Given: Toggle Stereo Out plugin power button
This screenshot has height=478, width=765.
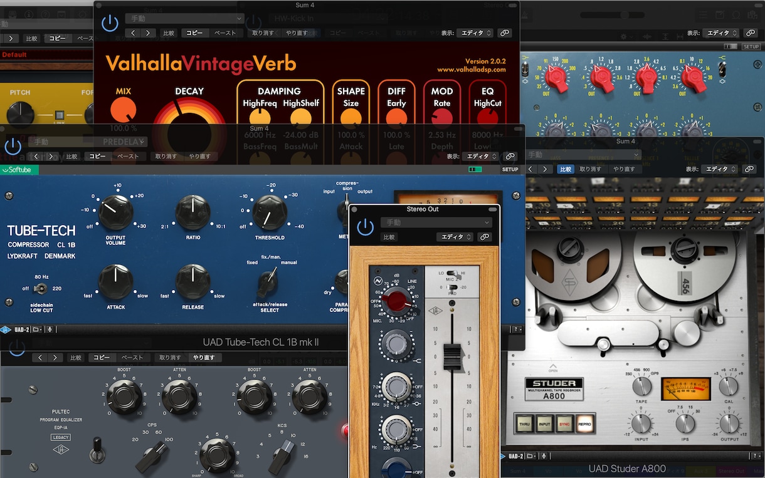Looking at the screenshot, I should pos(366,227).
